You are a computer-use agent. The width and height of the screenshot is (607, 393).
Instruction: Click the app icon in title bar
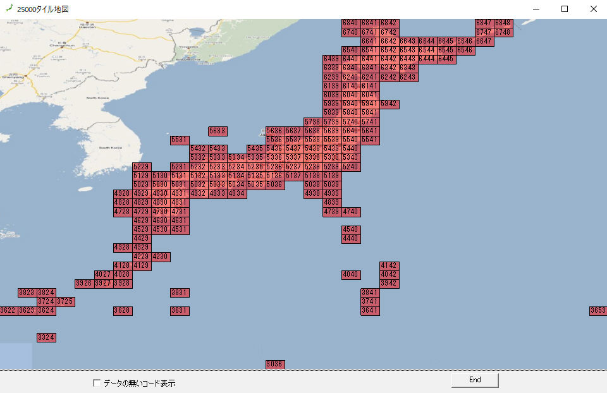point(8,9)
